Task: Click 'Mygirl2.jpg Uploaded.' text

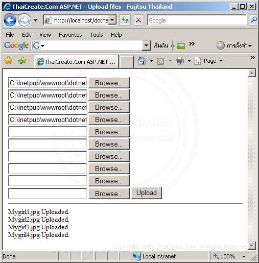Action: [x=39, y=220]
